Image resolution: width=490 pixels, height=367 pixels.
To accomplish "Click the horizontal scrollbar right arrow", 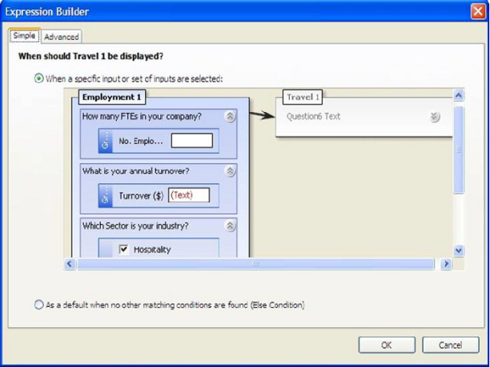I will pyautogui.click(x=446, y=264).
